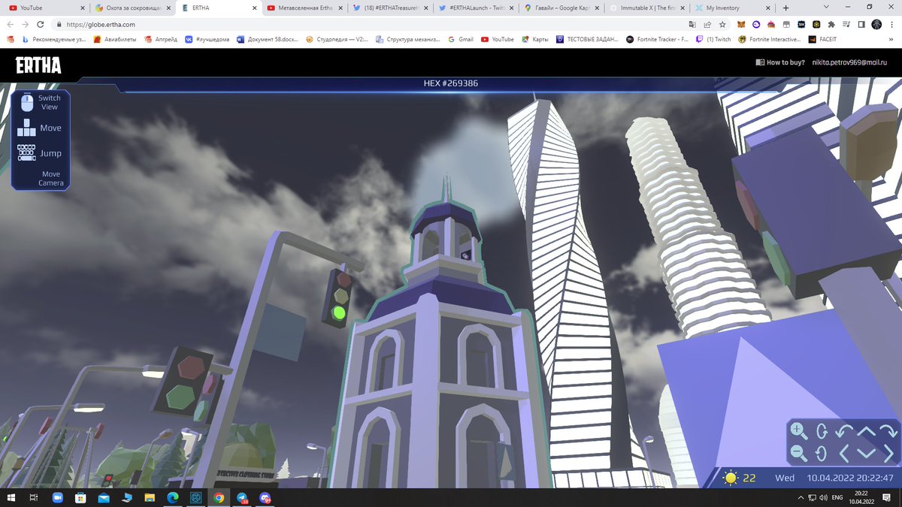
Task: Open the How to buy? link
Action: tap(780, 62)
